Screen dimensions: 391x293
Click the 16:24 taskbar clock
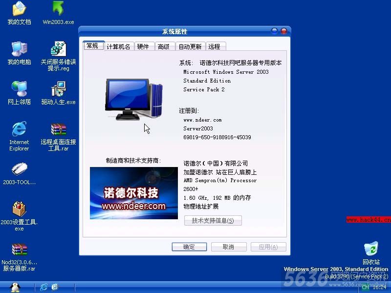379,287
